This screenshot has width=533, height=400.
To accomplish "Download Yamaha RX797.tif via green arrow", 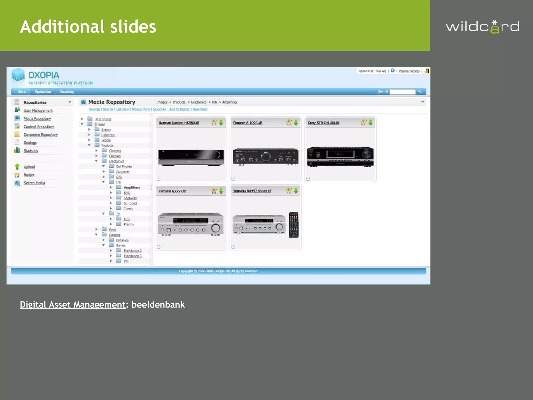I will [221, 191].
